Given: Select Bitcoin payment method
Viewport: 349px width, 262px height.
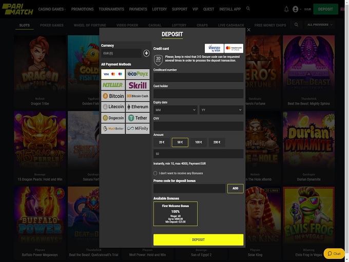Looking at the screenshot, I should coord(113,96).
